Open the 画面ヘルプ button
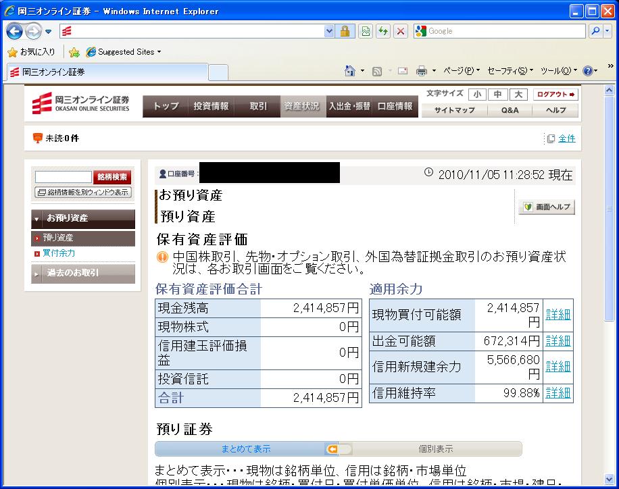Viewport: 619px width, 489px height. tap(547, 207)
